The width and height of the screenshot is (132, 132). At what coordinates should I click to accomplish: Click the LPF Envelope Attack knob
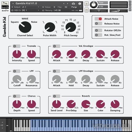pyautogui.click(x=56, y=79)
